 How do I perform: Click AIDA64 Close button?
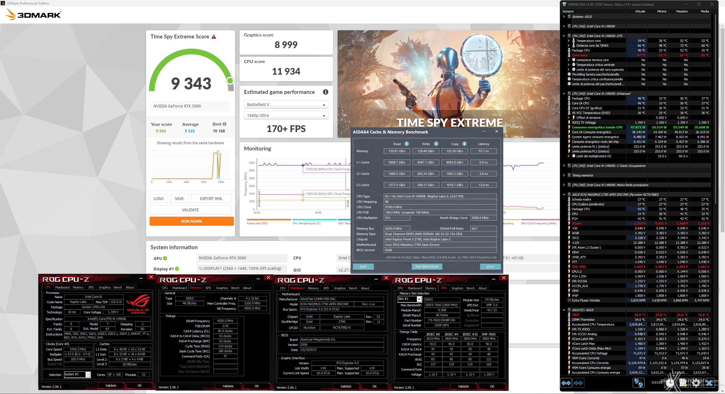[x=491, y=266]
